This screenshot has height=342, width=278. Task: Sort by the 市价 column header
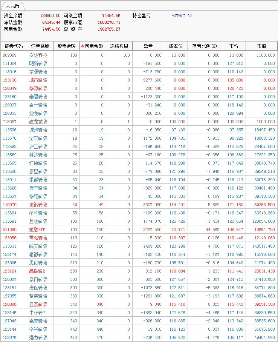coord(234,46)
